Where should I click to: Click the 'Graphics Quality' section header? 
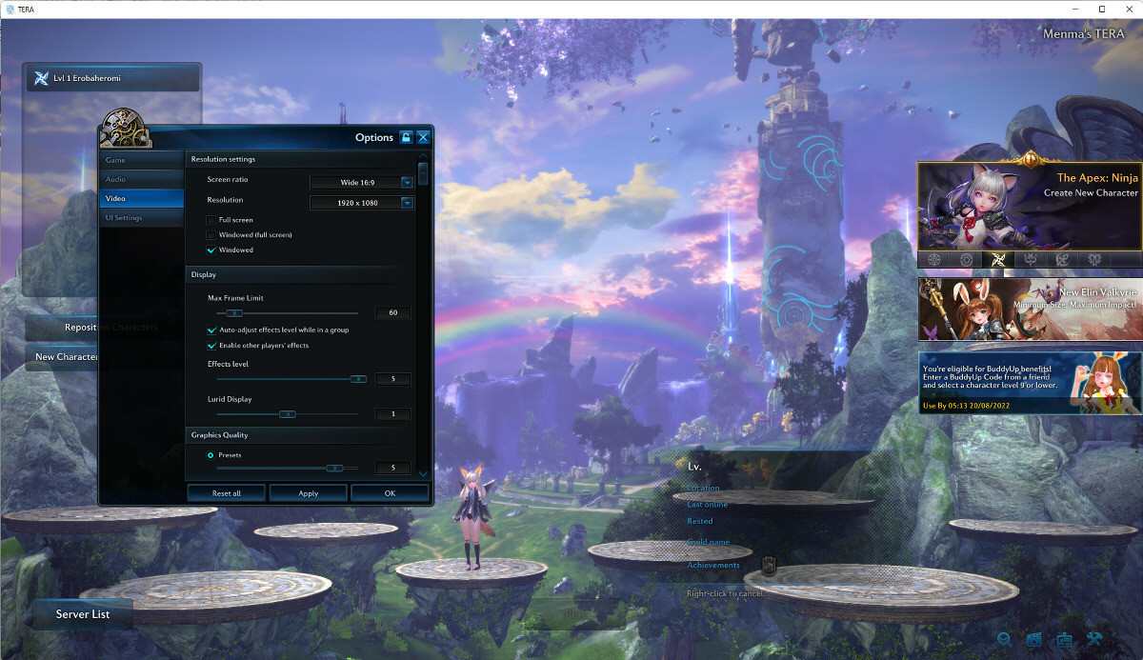coord(219,435)
